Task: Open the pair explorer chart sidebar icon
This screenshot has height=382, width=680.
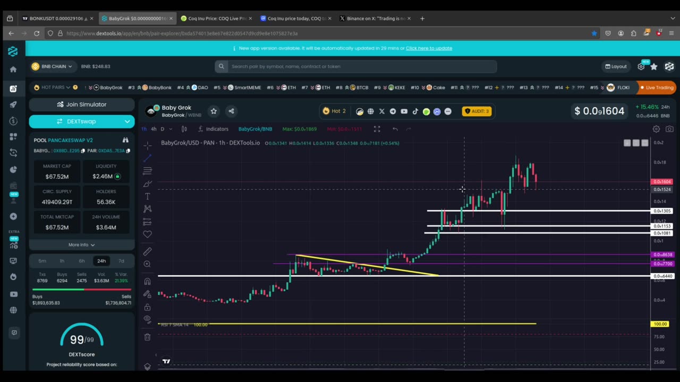Action: [13, 89]
